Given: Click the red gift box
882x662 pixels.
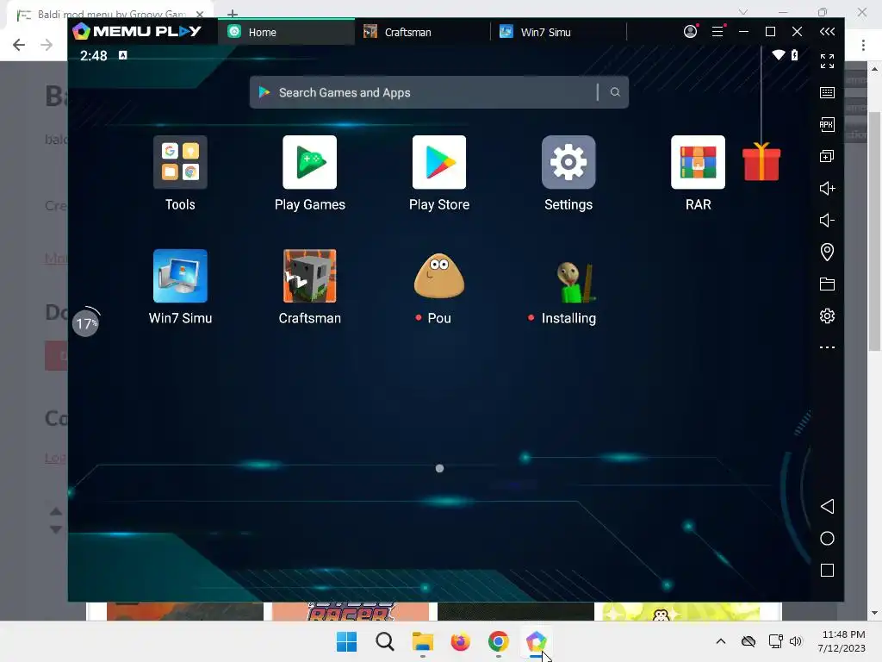Looking at the screenshot, I should pyautogui.click(x=761, y=162).
